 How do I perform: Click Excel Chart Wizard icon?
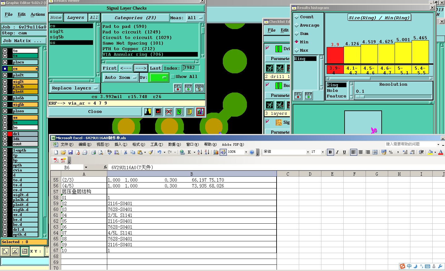click(216, 152)
